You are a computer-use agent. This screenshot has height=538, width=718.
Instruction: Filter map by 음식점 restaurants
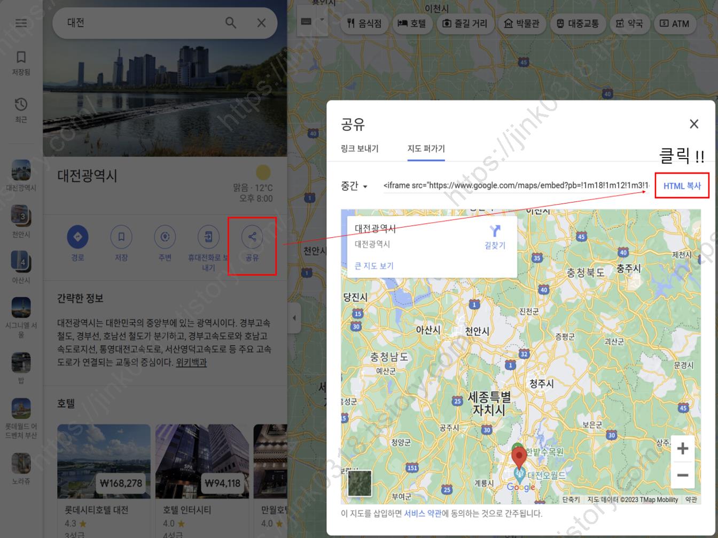pyautogui.click(x=364, y=24)
